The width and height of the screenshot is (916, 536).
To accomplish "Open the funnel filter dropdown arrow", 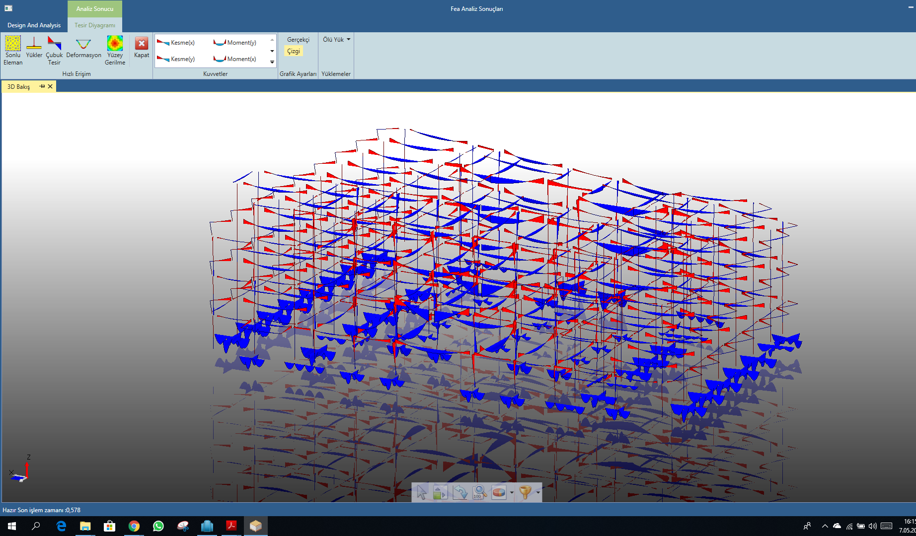I will click(x=538, y=493).
